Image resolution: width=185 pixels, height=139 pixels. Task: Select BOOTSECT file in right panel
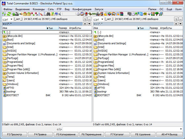click(138, 95)
